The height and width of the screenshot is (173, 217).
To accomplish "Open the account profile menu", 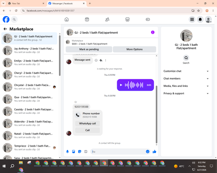I will pyautogui.click(x=208, y=19).
